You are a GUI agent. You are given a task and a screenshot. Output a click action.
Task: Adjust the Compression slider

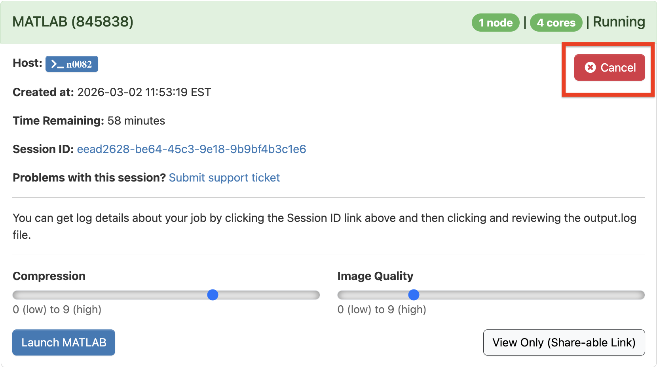click(213, 295)
